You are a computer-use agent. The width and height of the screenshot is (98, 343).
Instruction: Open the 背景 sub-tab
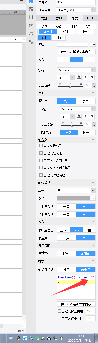(x=66, y=32)
